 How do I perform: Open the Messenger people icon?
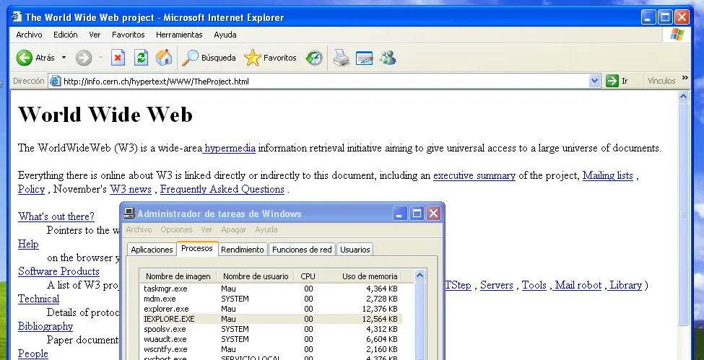(388, 58)
